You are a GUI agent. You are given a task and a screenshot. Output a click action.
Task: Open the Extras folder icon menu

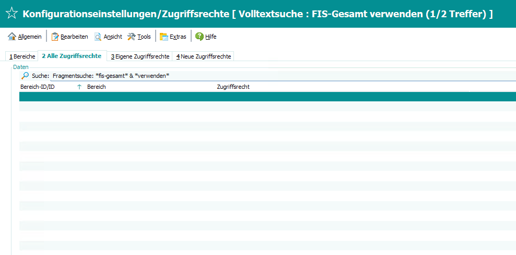coord(164,37)
